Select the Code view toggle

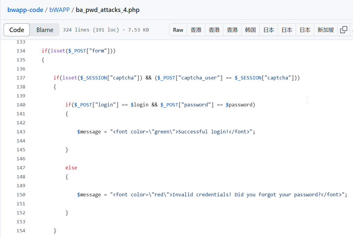click(x=17, y=30)
